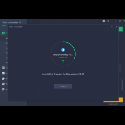Select the Browser Extensions puzzle icon
The image size is (125, 125).
coord(3,78)
